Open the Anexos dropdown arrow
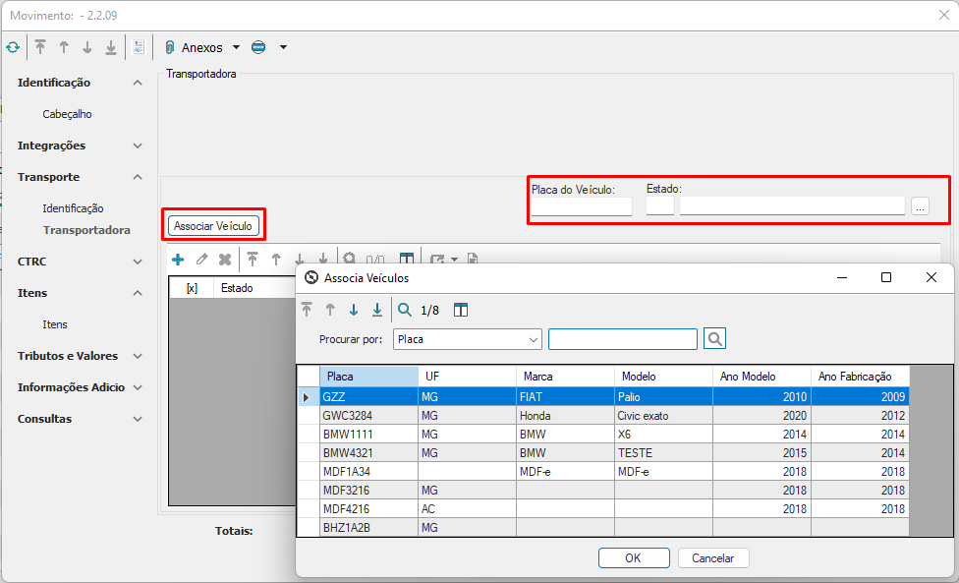Image resolution: width=959 pixels, height=583 pixels. click(x=236, y=47)
